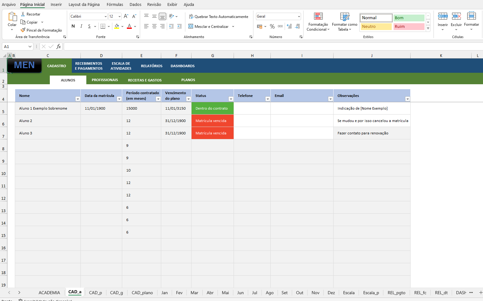483x301 pixels.
Task: Click the PROFISSIONAIS navigation button
Action: pyautogui.click(x=105, y=80)
